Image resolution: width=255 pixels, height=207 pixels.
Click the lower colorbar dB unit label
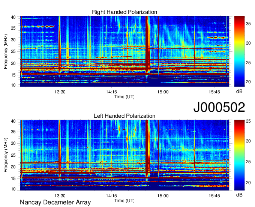tap(239, 195)
